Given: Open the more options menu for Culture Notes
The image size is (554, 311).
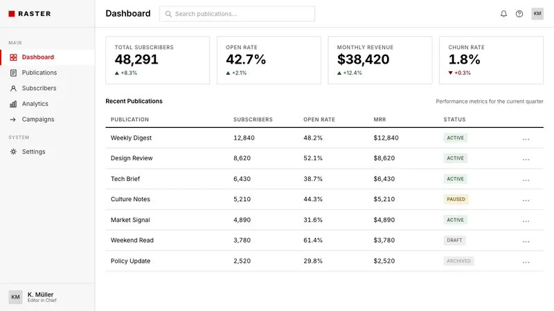Looking at the screenshot, I should tap(526, 200).
